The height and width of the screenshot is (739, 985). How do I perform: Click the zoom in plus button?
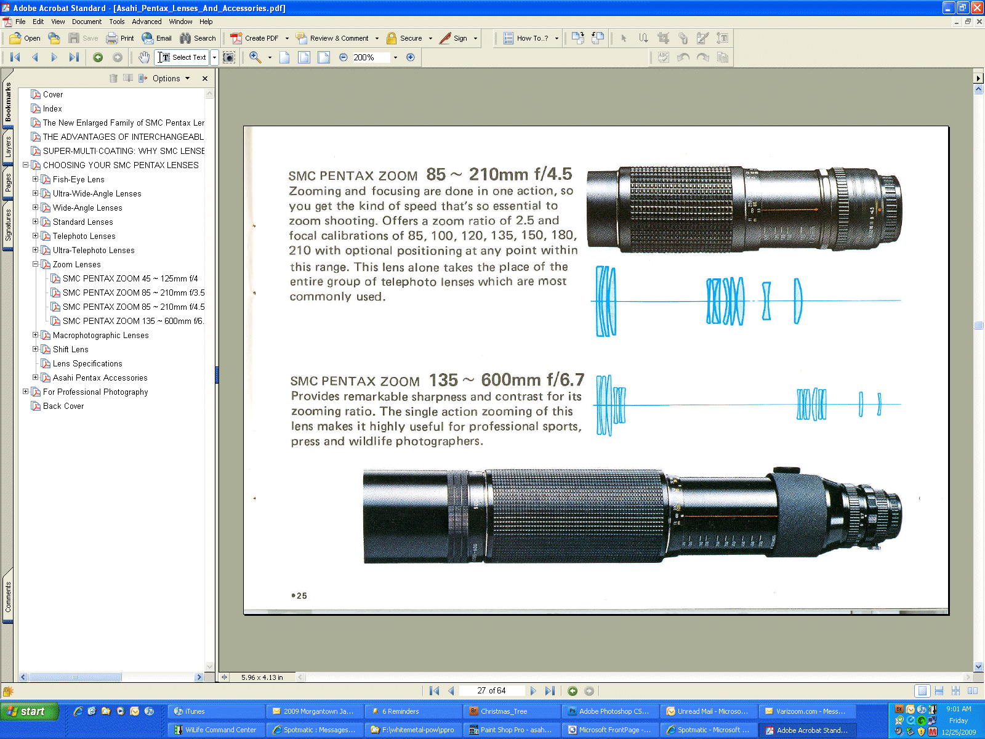411,57
